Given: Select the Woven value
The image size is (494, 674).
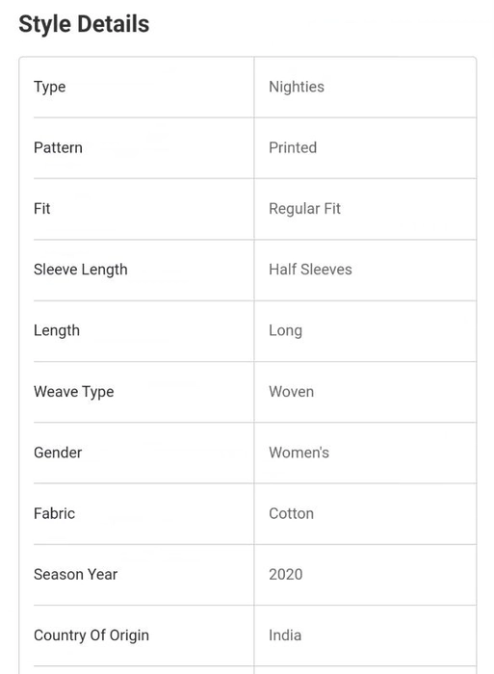Looking at the screenshot, I should [x=292, y=392].
